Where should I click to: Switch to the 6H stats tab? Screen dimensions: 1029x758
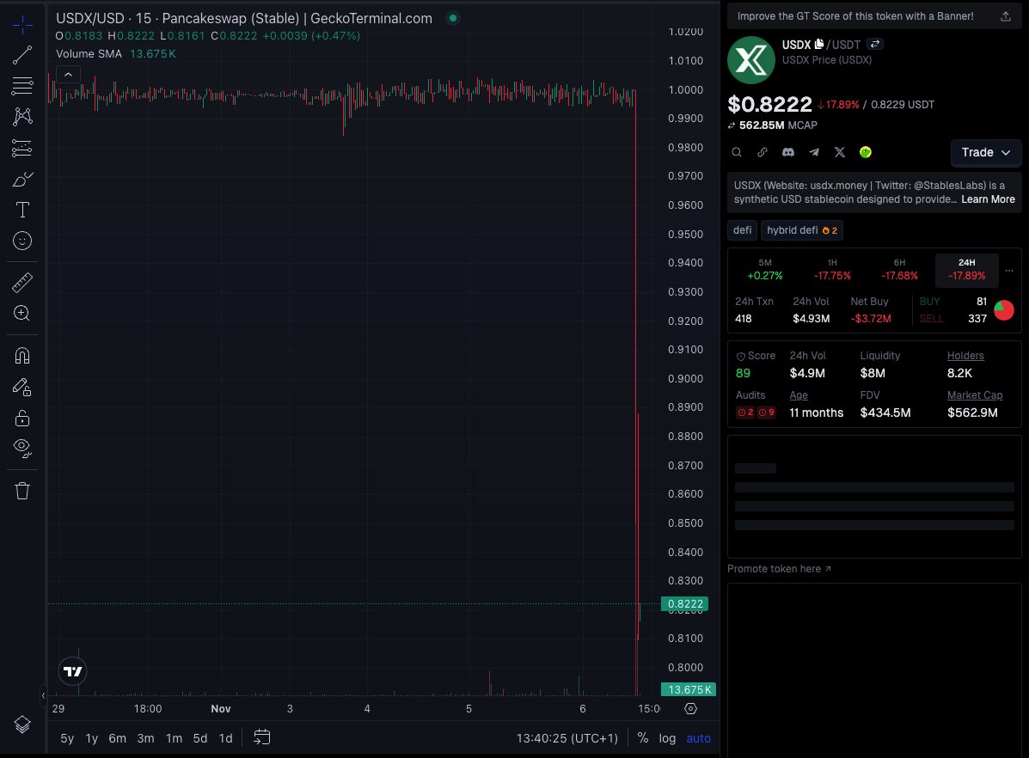899,270
